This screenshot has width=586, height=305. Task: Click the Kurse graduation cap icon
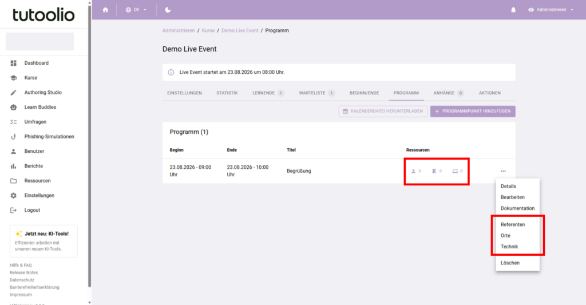point(14,78)
